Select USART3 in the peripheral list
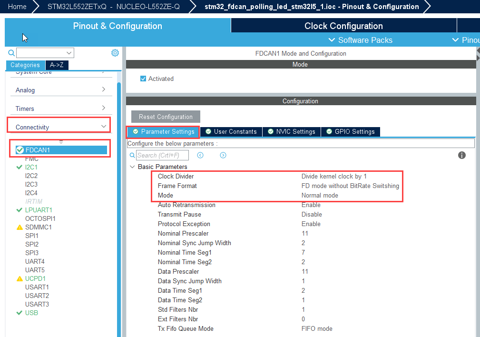480x337 pixels. pyautogui.click(x=37, y=305)
